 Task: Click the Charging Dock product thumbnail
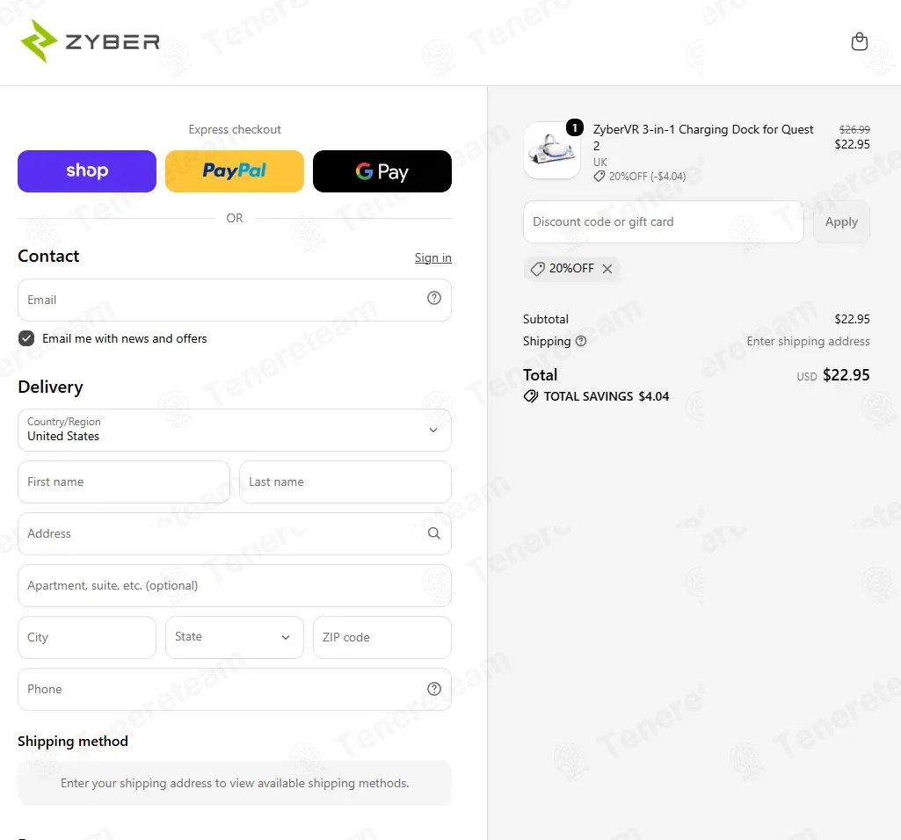tap(552, 150)
